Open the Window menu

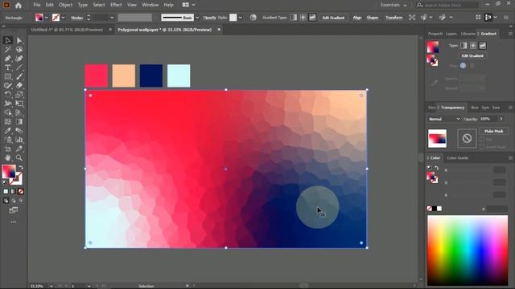[x=150, y=5]
